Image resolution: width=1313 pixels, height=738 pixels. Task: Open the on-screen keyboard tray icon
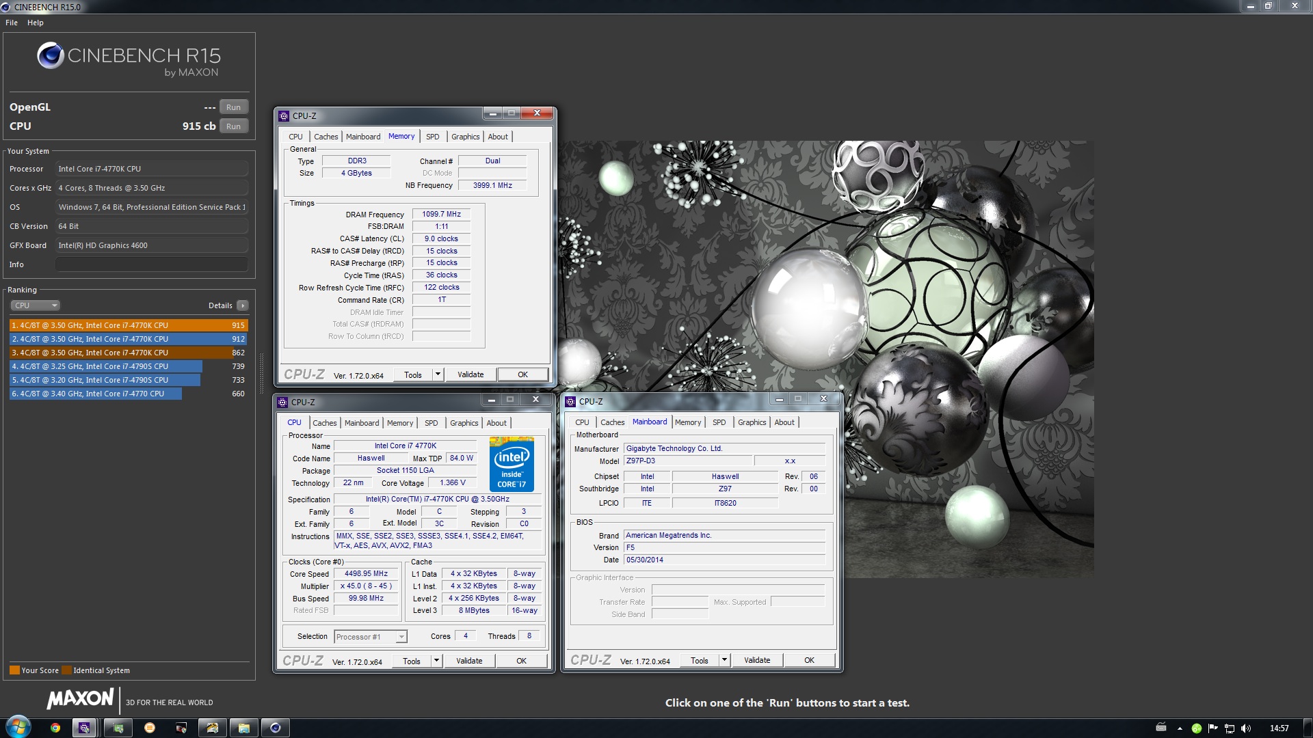(1161, 728)
